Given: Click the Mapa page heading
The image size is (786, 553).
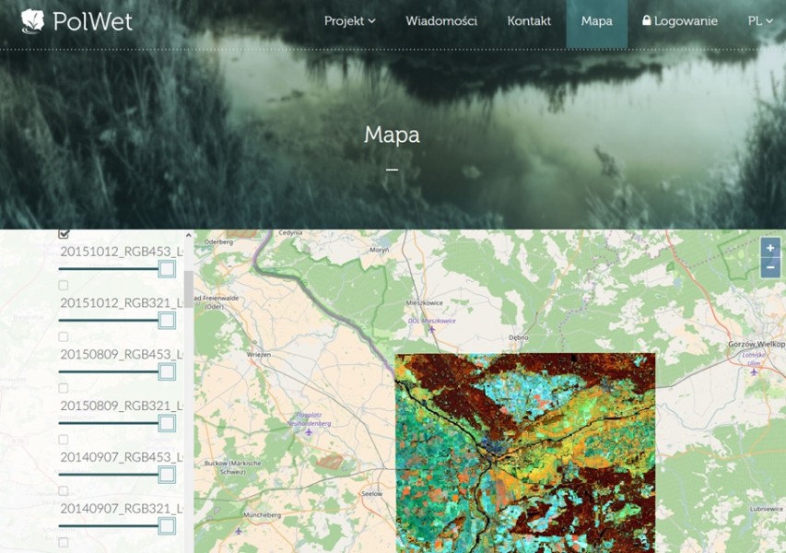Looking at the screenshot, I should pos(392,135).
